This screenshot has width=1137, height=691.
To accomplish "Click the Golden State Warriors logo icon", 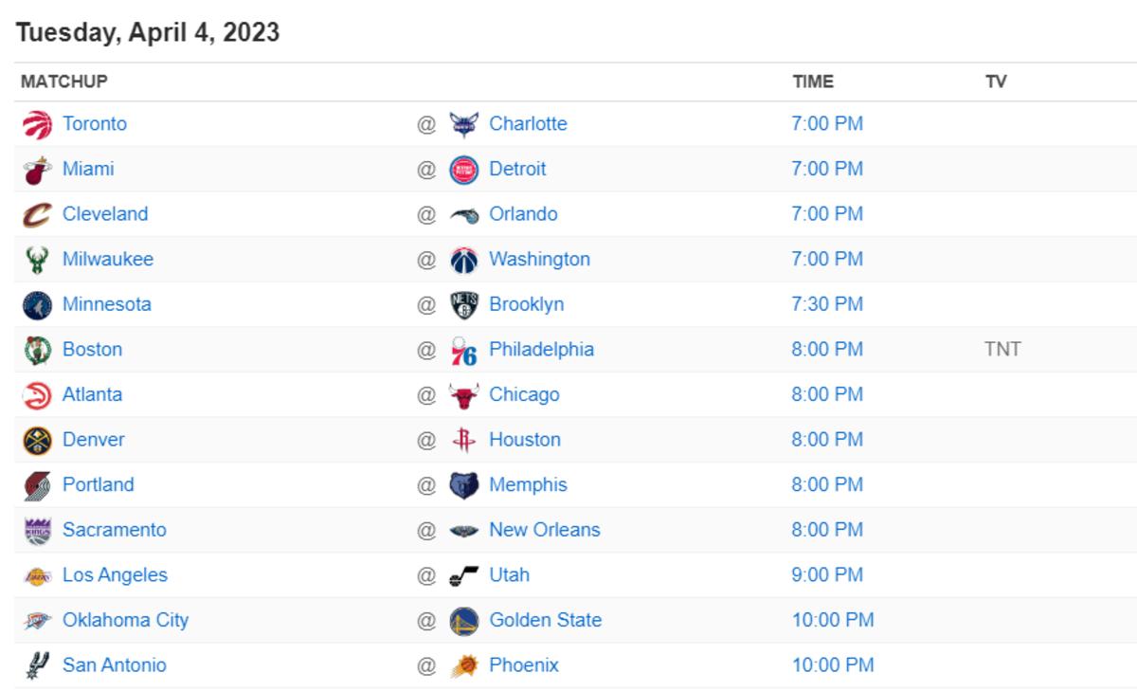I will coord(463,621).
